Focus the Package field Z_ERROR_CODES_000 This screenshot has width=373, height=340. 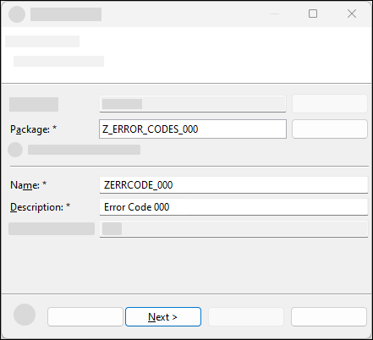[193, 129]
